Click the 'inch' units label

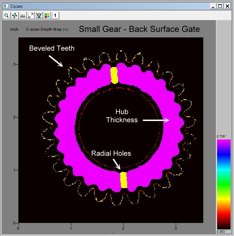pos(14,29)
